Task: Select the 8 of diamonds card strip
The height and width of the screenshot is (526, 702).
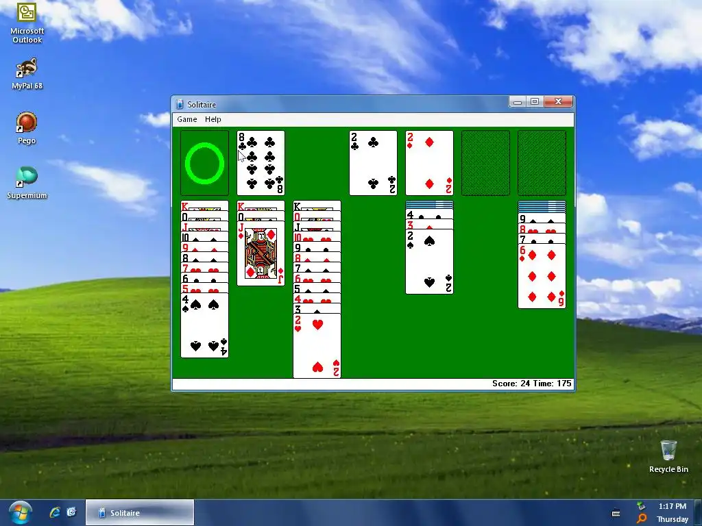Action: pyautogui.click(x=317, y=258)
